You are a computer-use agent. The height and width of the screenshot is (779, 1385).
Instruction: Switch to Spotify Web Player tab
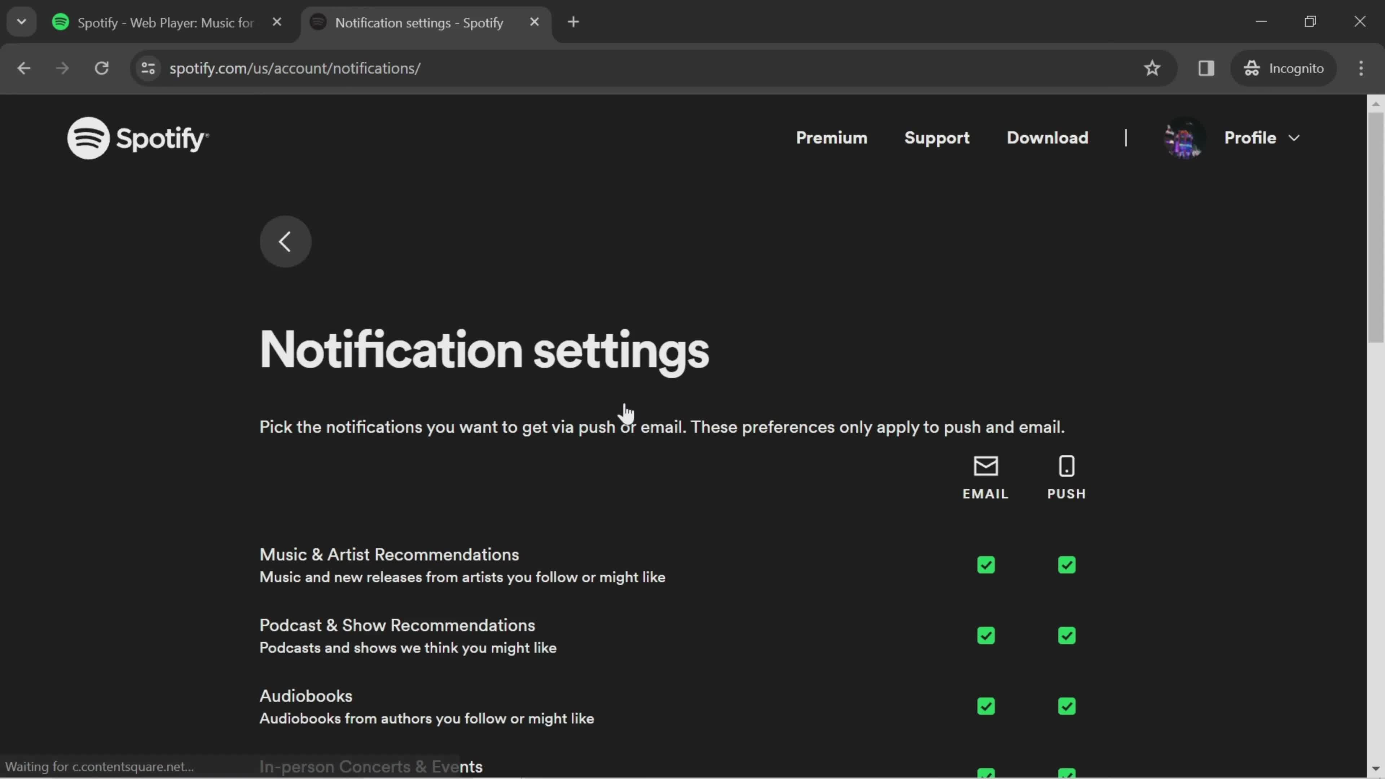point(166,23)
